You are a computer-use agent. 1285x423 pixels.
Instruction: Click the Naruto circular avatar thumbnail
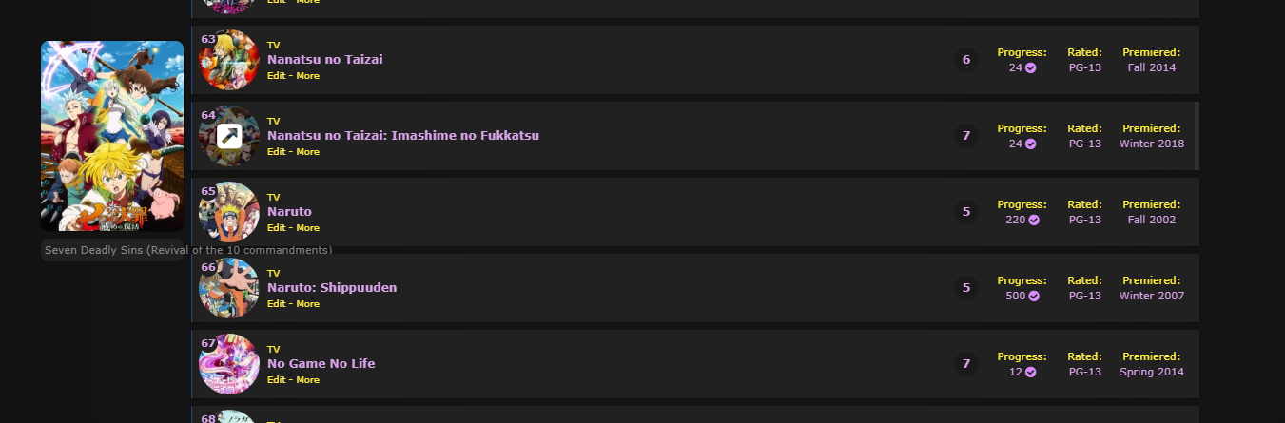point(229,212)
